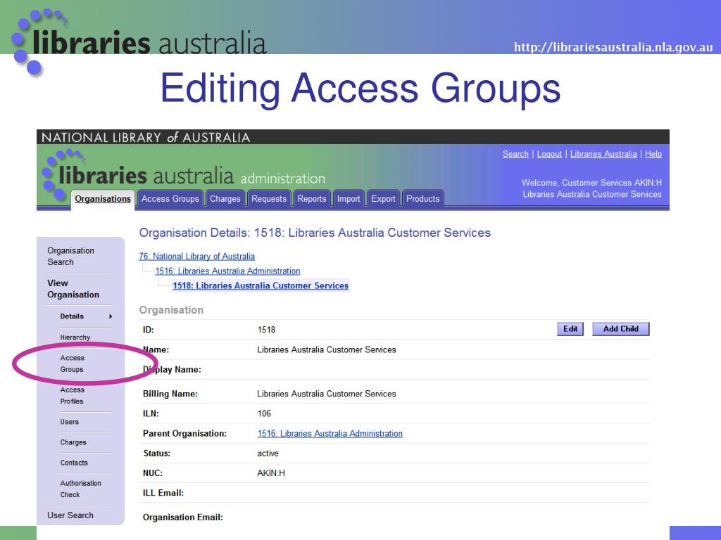Click the Status value active
Image resolution: width=721 pixels, height=540 pixels.
268,454
